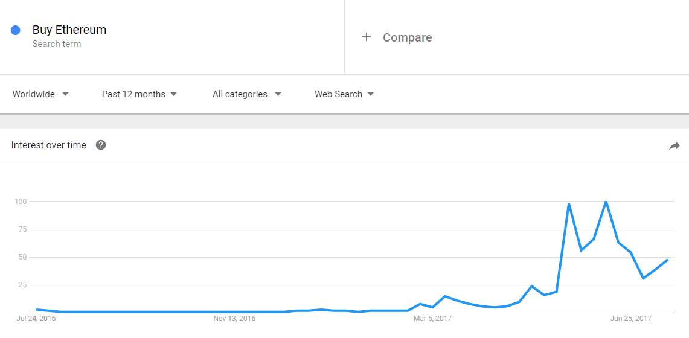Click the arrow beside Web Search
Screen dimensions: 689x338
coord(370,94)
